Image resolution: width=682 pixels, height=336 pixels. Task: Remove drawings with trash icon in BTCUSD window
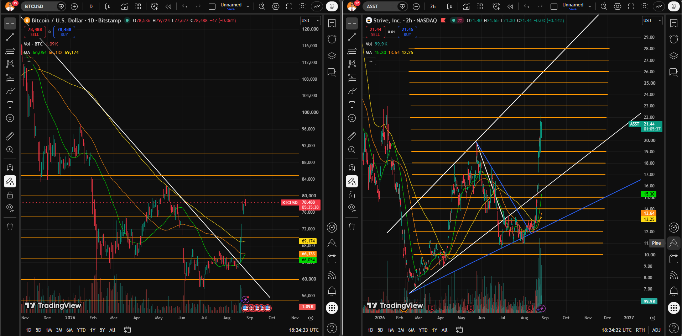[x=10, y=226]
